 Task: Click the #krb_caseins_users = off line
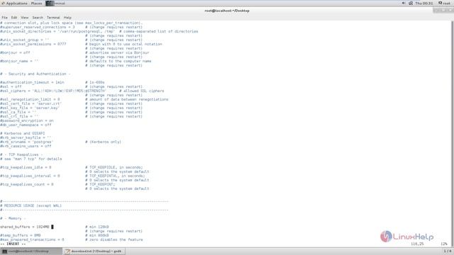26,147
